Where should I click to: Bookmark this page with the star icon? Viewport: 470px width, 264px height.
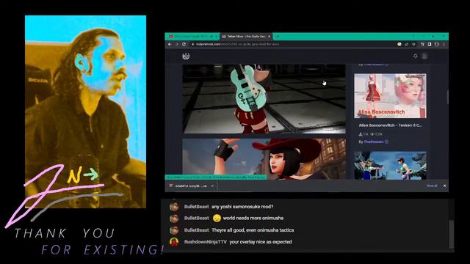tap(413, 44)
